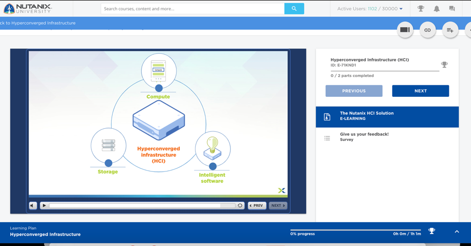Click the '0 / 2 parts completed' text
471x246 pixels.
click(352, 76)
